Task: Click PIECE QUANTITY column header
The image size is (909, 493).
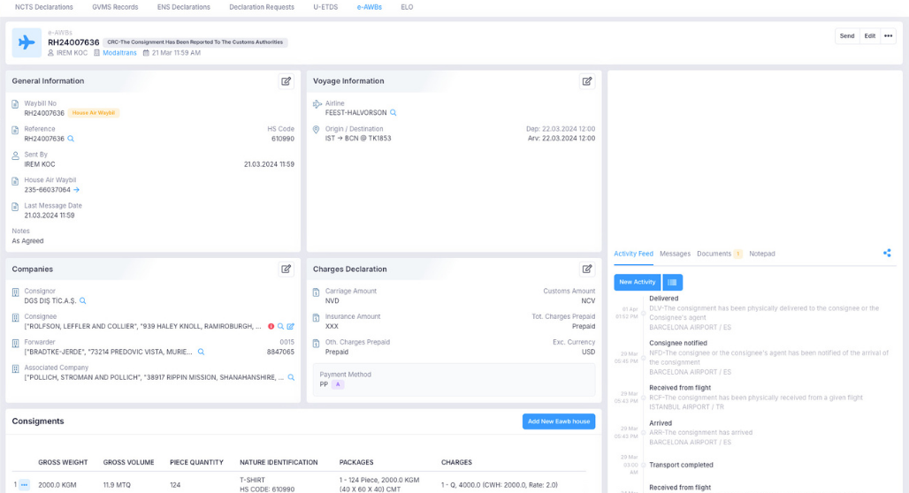Action: pyautogui.click(x=196, y=463)
